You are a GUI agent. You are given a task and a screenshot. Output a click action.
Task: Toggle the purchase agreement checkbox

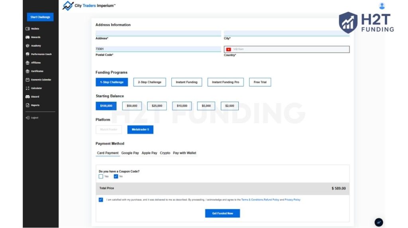pos(101,200)
